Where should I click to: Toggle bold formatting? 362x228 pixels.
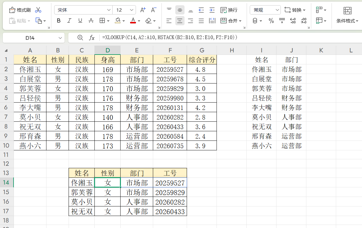tap(59, 21)
